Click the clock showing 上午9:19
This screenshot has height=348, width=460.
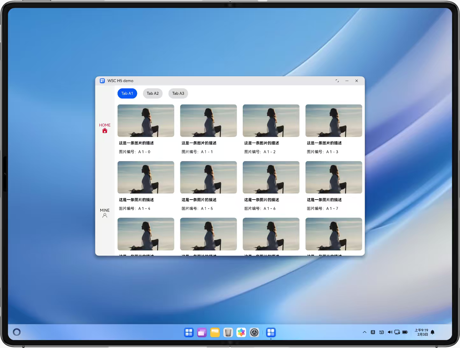[x=421, y=332]
